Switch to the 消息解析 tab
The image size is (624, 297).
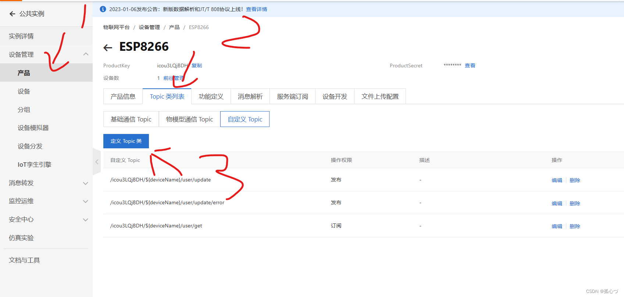click(x=250, y=96)
